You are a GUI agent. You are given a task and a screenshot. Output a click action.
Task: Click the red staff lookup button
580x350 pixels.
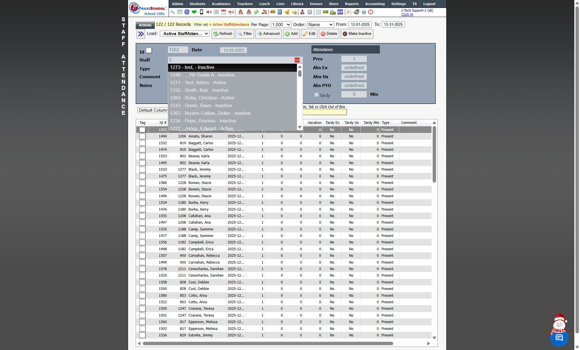tap(297, 60)
